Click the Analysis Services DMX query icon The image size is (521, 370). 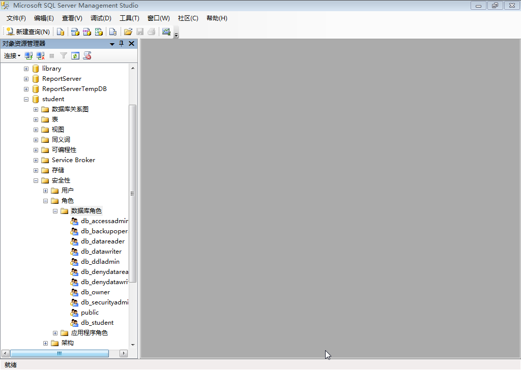tap(87, 32)
